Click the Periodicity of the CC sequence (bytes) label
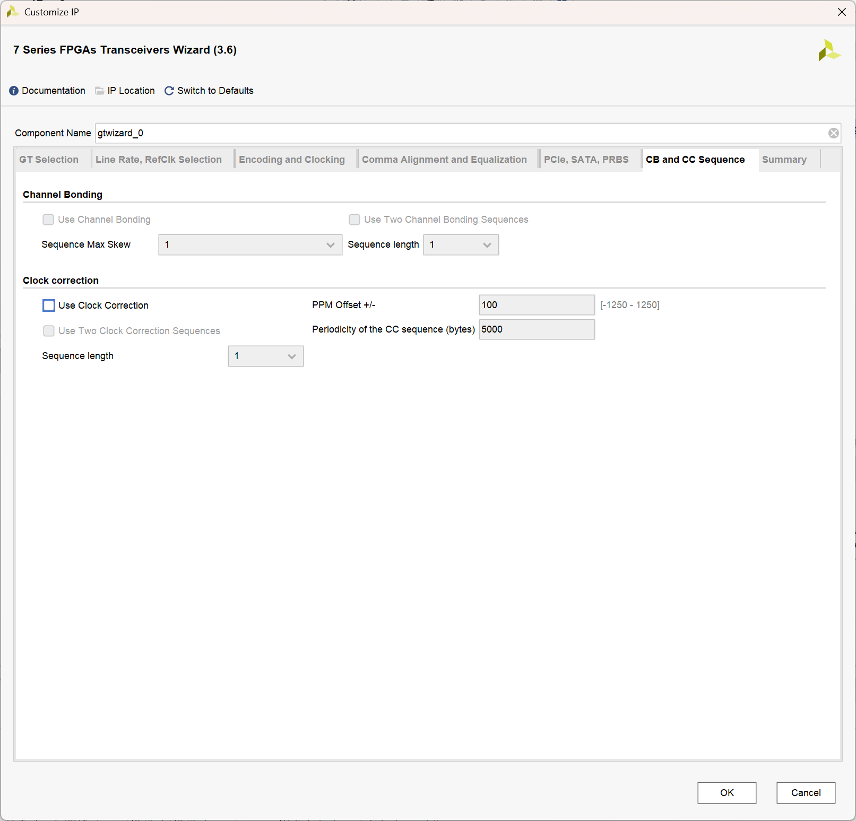The height and width of the screenshot is (821, 856). coord(393,329)
